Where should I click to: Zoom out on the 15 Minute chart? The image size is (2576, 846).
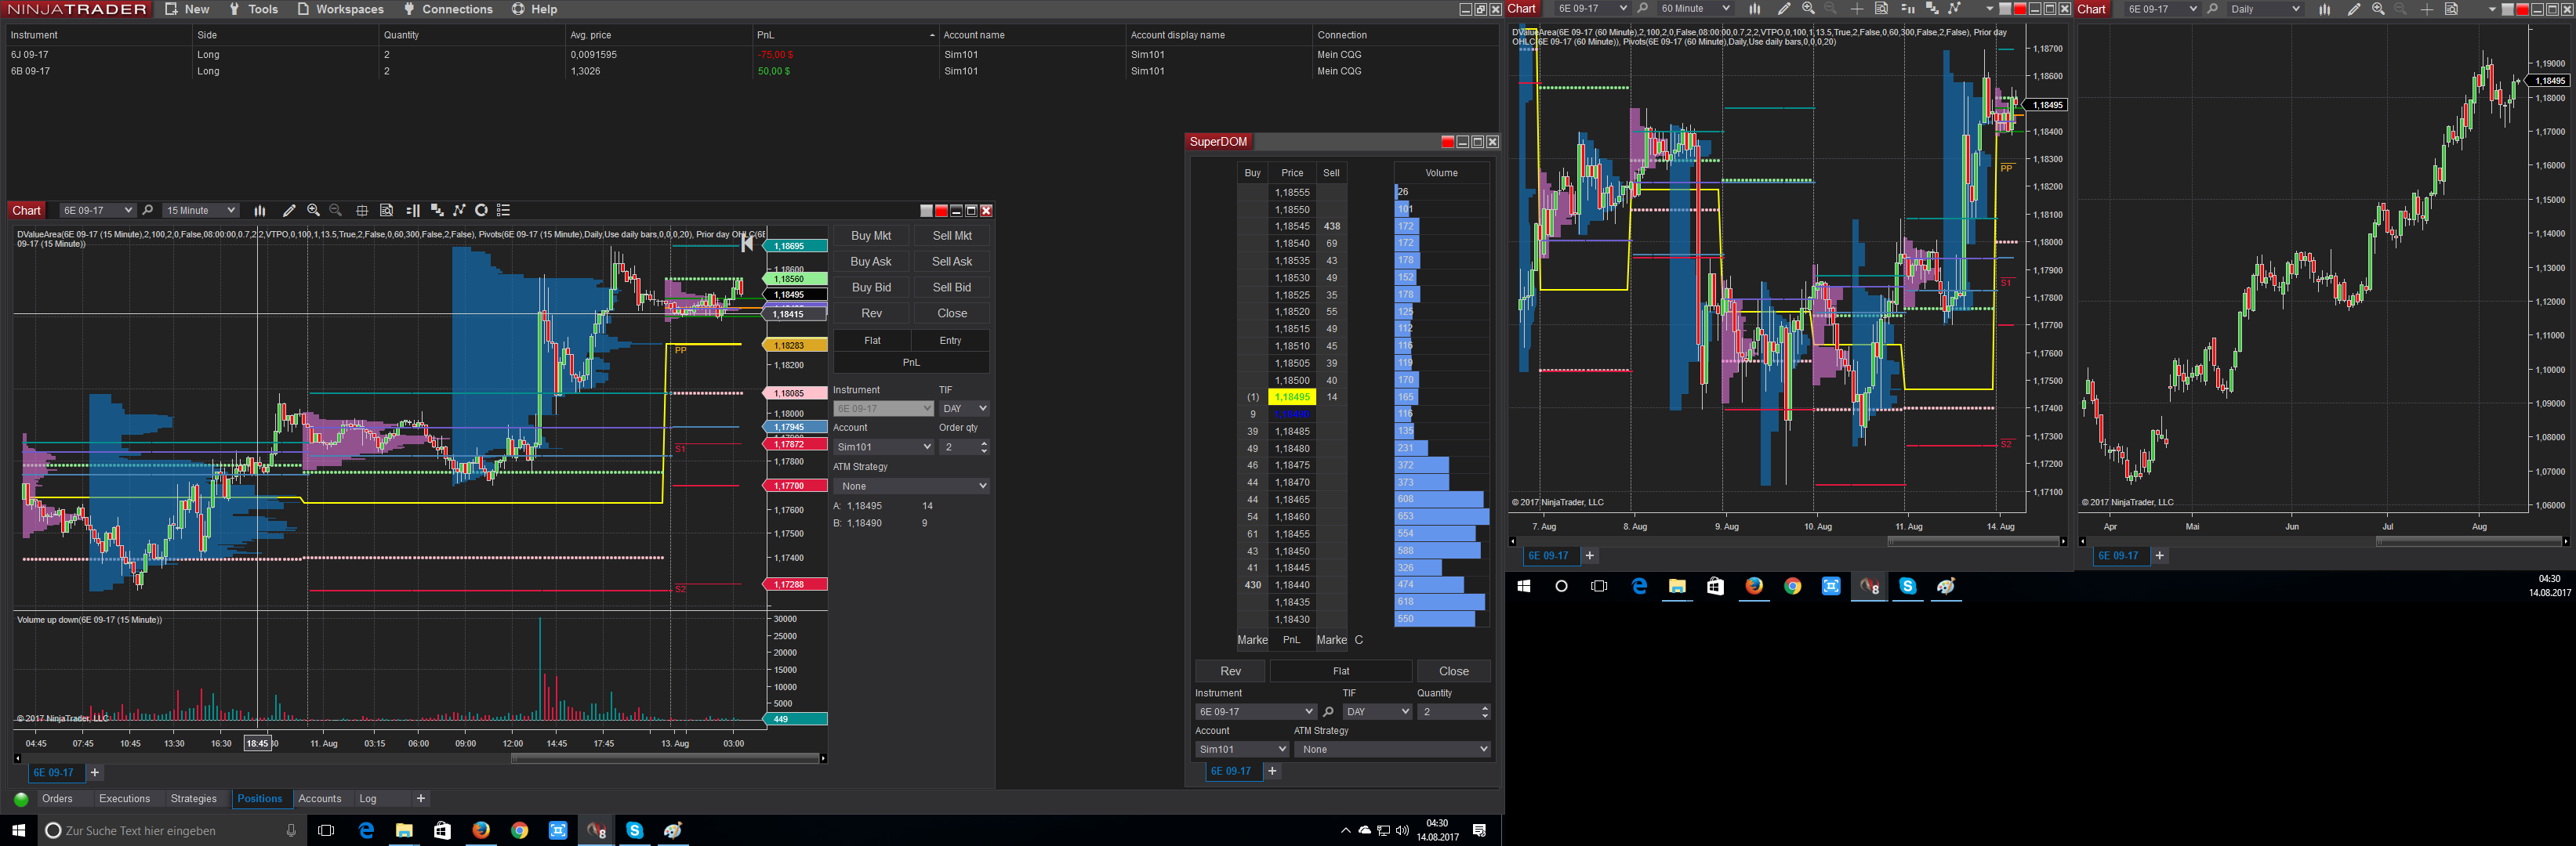(336, 211)
